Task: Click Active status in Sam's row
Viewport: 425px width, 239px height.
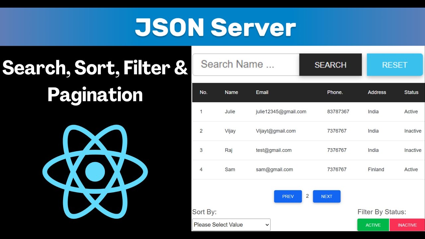Action: pyautogui.click(x=411, y=169)
